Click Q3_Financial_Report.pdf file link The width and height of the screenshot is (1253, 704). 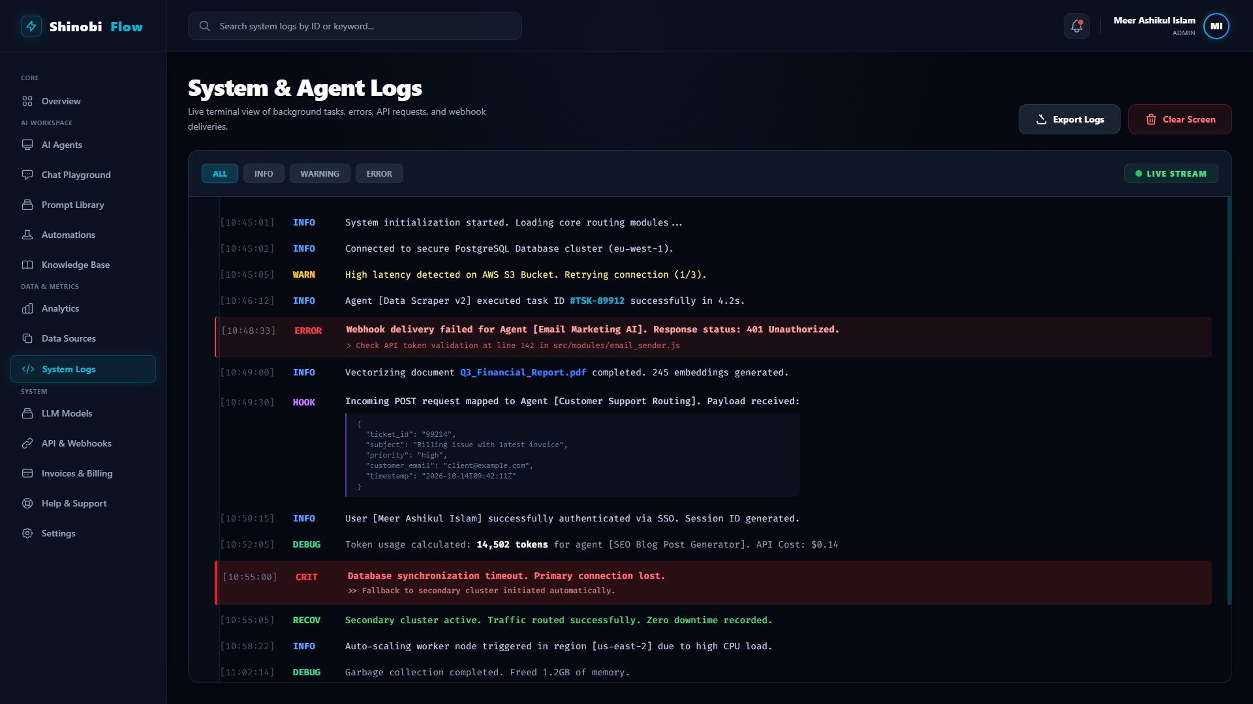pos(523,372)
